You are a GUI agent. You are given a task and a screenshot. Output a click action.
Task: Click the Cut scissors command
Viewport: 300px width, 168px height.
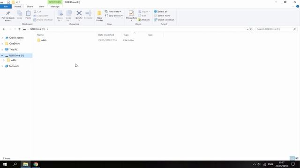pos(37,12)
